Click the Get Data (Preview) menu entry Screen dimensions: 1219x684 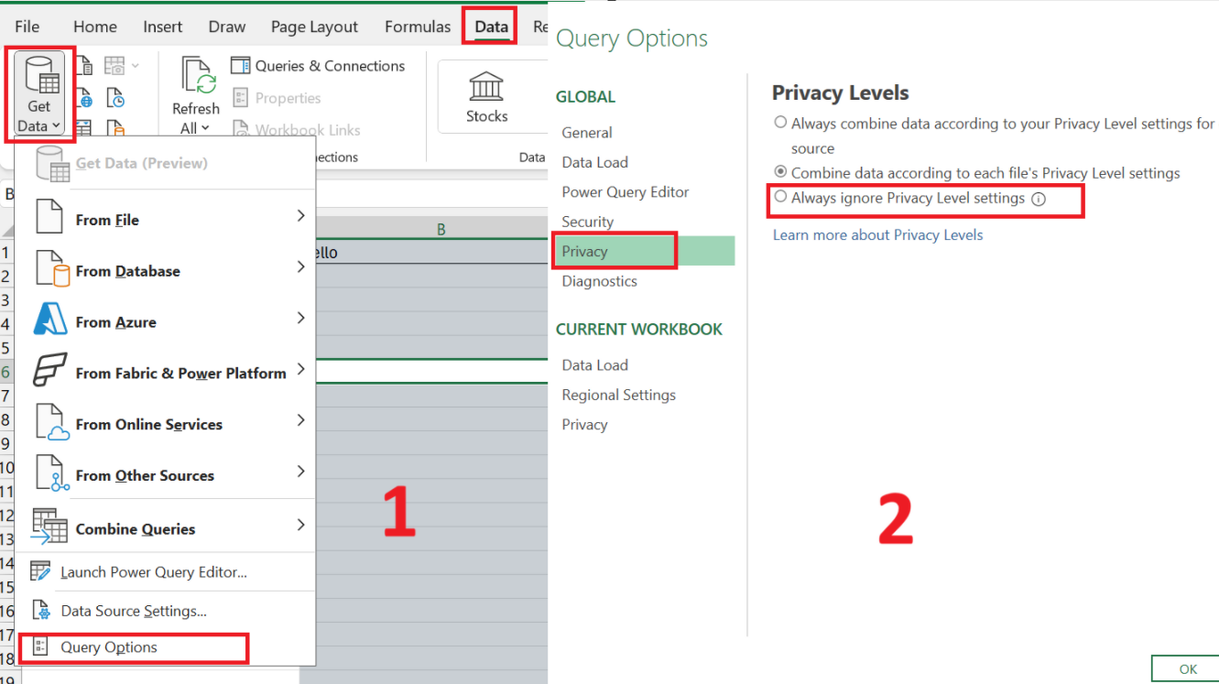pyautogui.click(x=165, y=163)
